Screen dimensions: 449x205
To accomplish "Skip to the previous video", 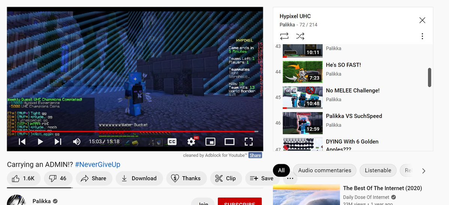I will click(22, 142).
